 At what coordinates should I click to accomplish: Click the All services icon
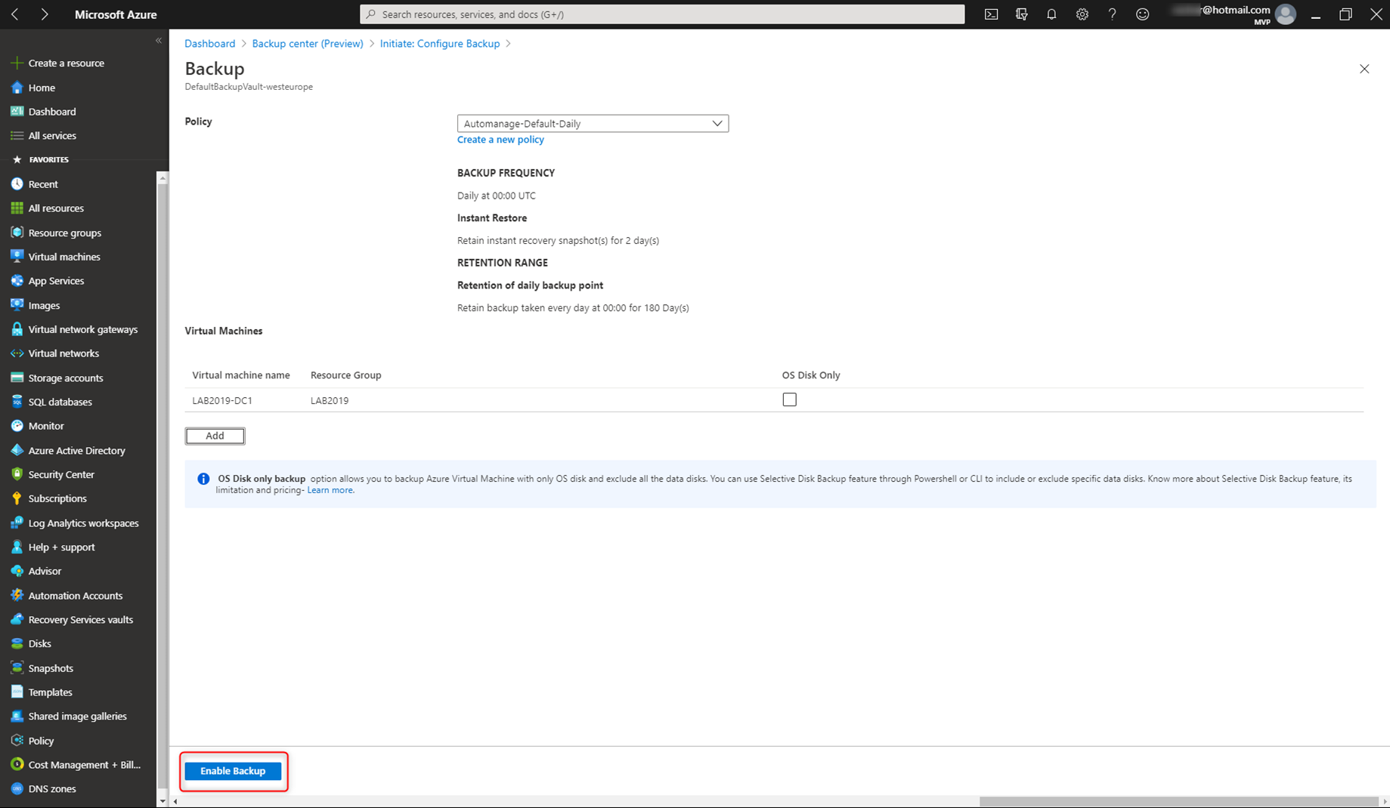point(17,135)
